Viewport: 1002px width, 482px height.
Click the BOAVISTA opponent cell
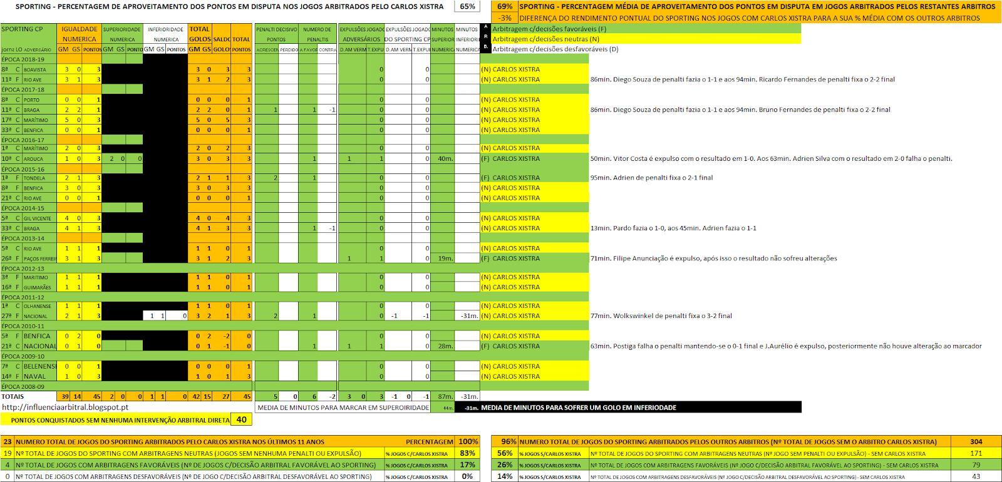39,69
